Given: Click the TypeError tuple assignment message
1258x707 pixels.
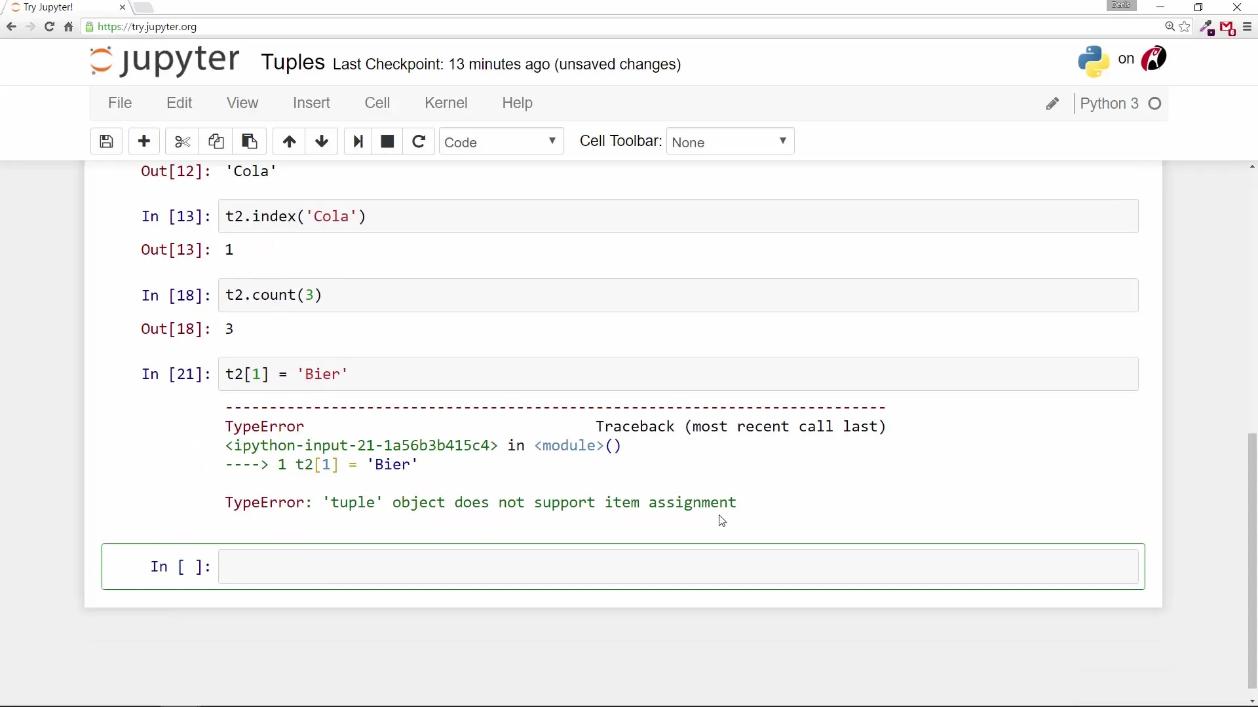Looking at the screenshot, I should coord(480,503).
